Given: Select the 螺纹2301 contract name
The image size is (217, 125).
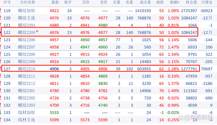Looking at the screenshot, I should 26,91.
